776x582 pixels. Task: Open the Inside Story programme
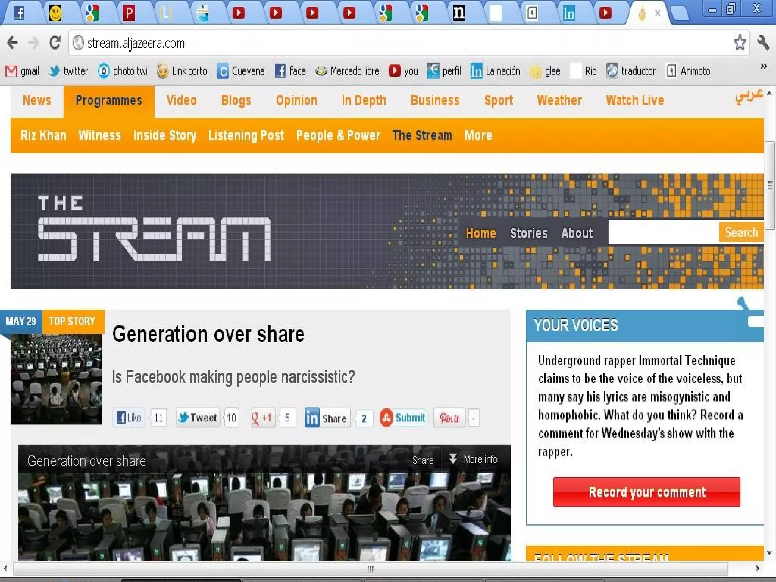click(165, 136)
